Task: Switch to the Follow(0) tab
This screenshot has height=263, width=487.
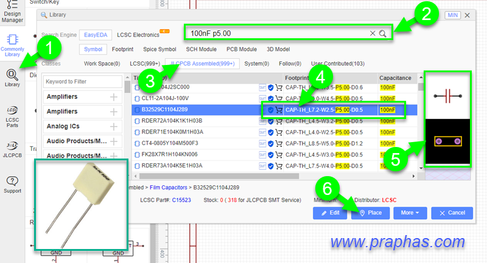Action: tap(290, 64)
